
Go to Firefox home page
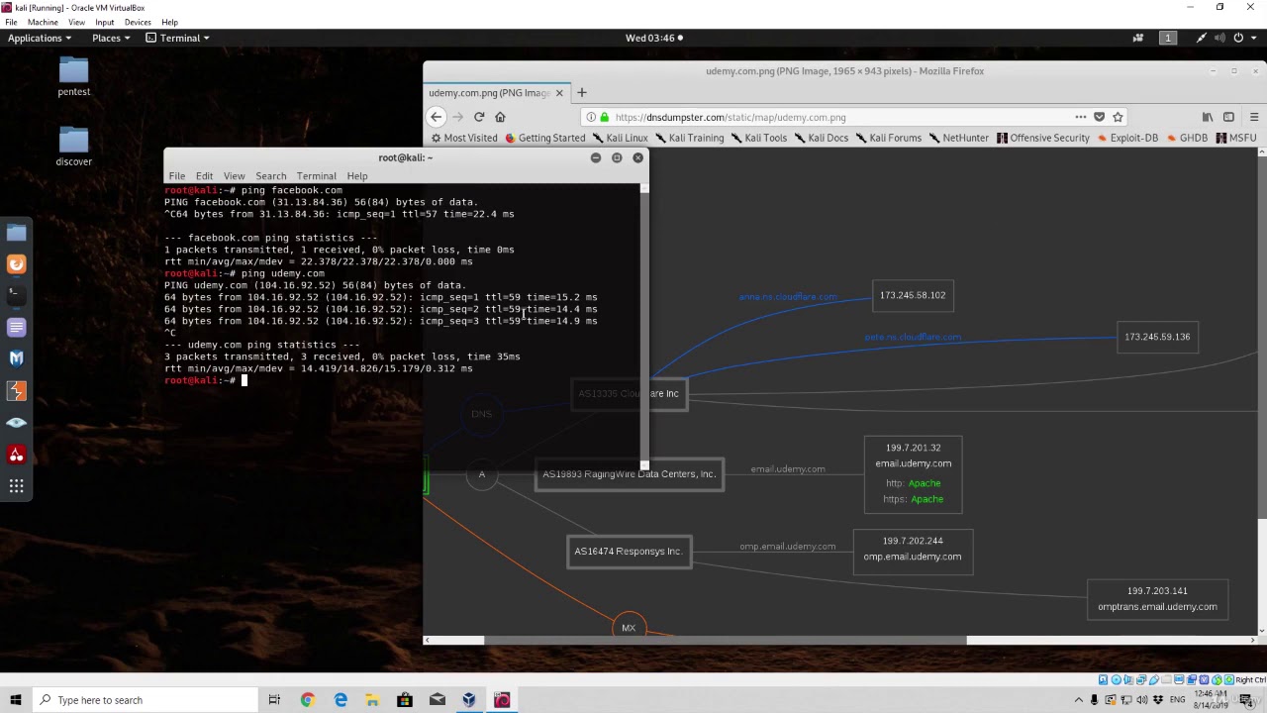[500, 117]
